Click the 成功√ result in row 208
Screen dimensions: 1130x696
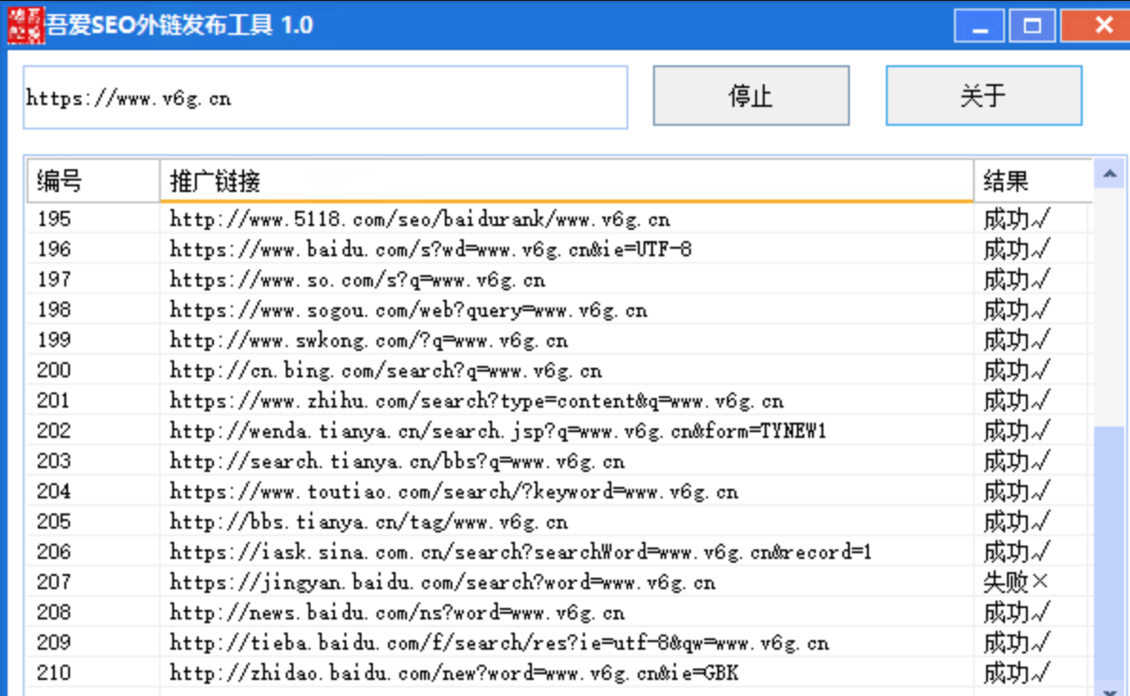coord(1016,612)
